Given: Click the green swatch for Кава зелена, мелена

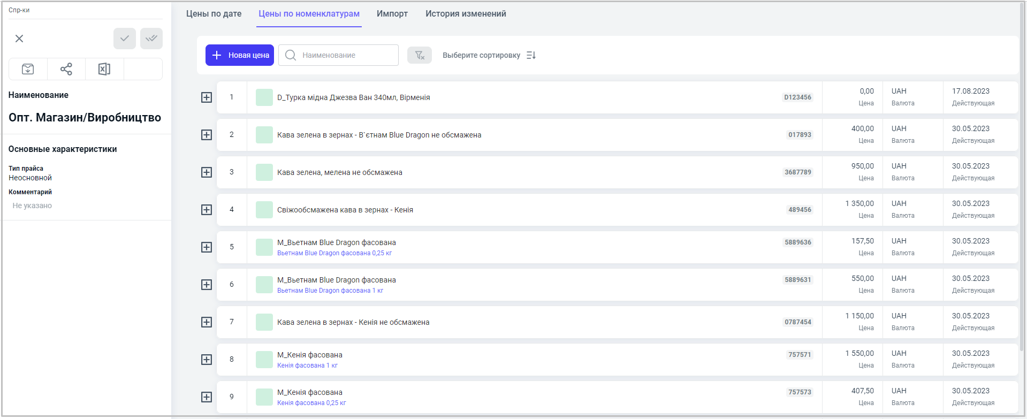Looking at the screenshot, I should (264, 172).
